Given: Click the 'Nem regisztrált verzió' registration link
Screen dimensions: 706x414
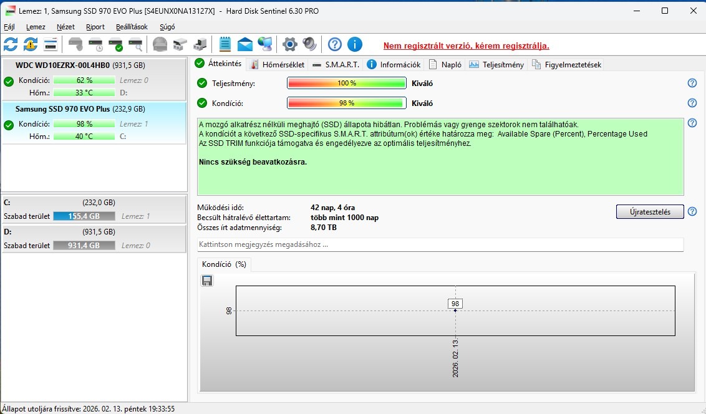Looking at the screenshot, I should tap(466, 46).
